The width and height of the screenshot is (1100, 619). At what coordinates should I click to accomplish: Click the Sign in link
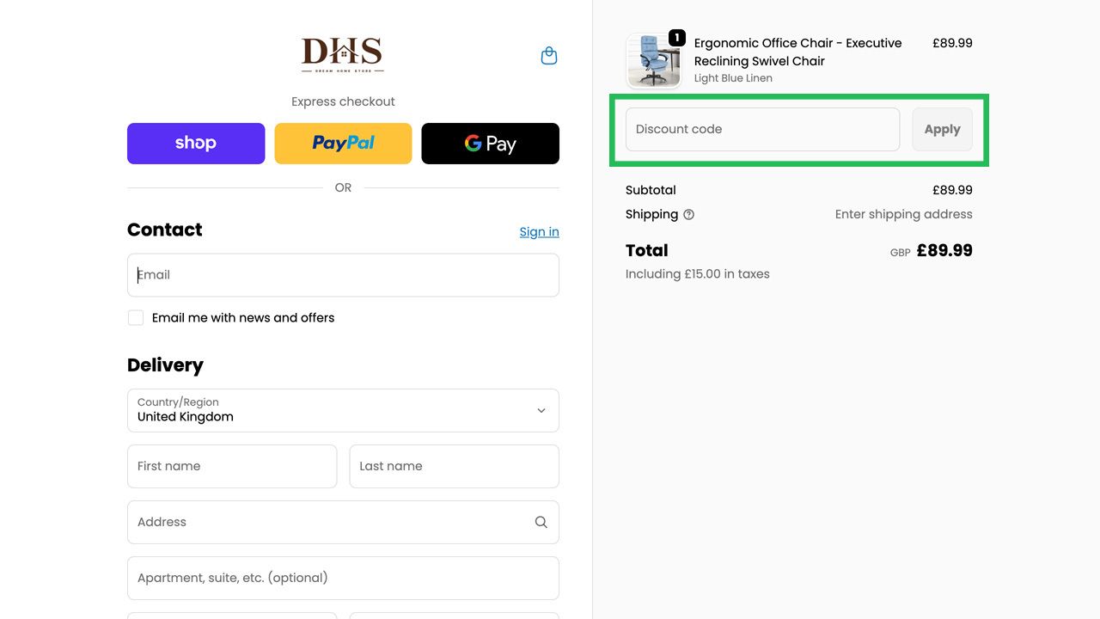pos(539,231)
